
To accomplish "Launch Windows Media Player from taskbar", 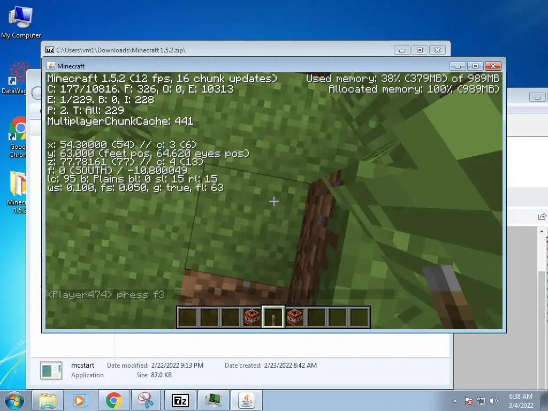I will [80, 400].
